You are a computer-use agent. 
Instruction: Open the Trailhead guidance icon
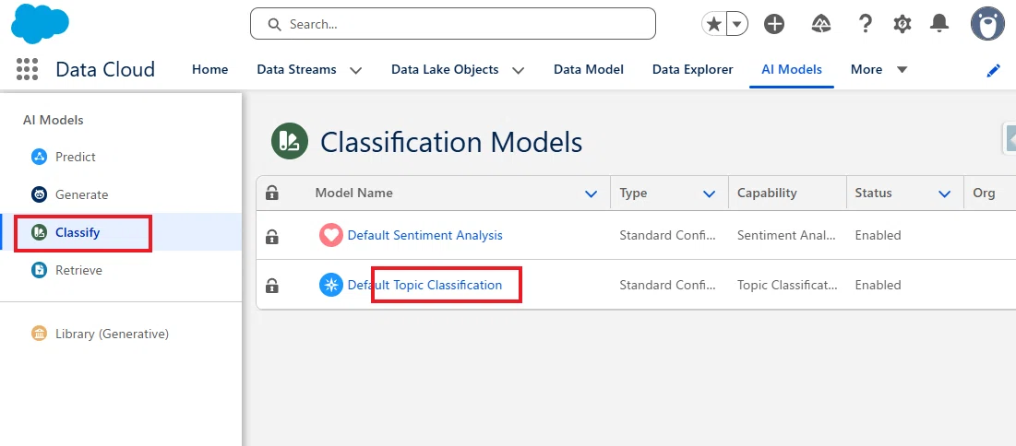(x=821, y=25)
